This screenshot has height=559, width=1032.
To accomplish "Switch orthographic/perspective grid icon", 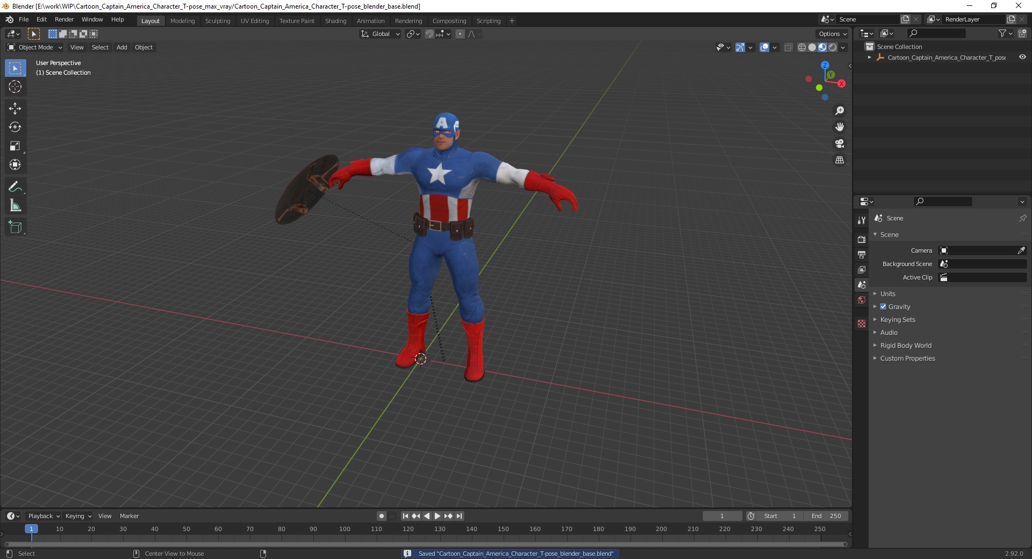I will pyautogui.click(x=839, y=160).
